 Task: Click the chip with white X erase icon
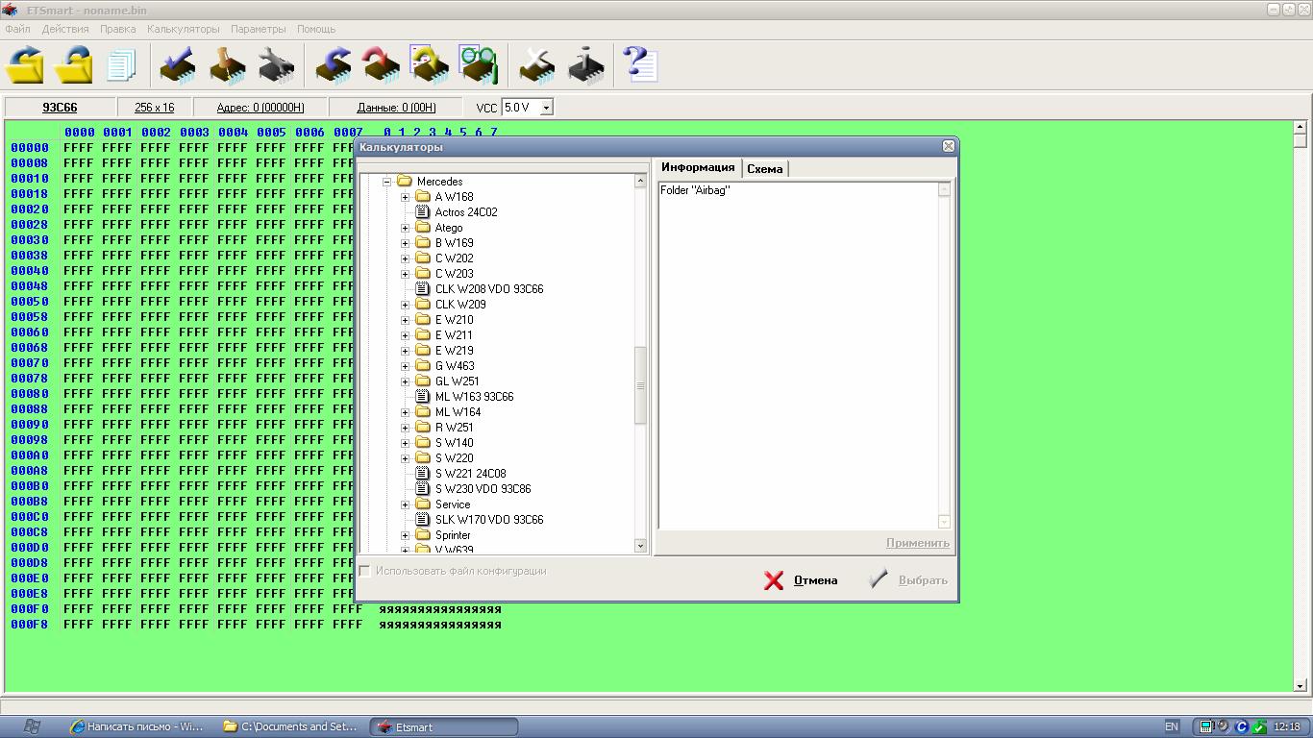[x=537, y=64]
